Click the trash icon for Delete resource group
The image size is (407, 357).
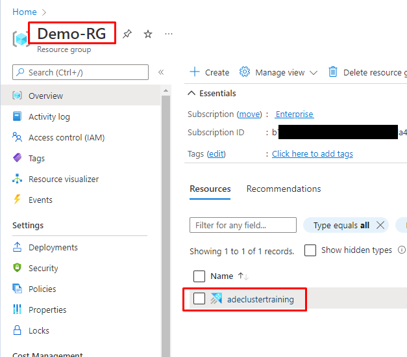333,72
